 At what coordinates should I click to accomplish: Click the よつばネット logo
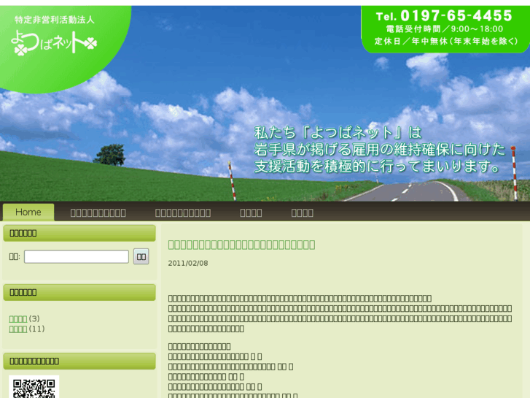[54, 42]
